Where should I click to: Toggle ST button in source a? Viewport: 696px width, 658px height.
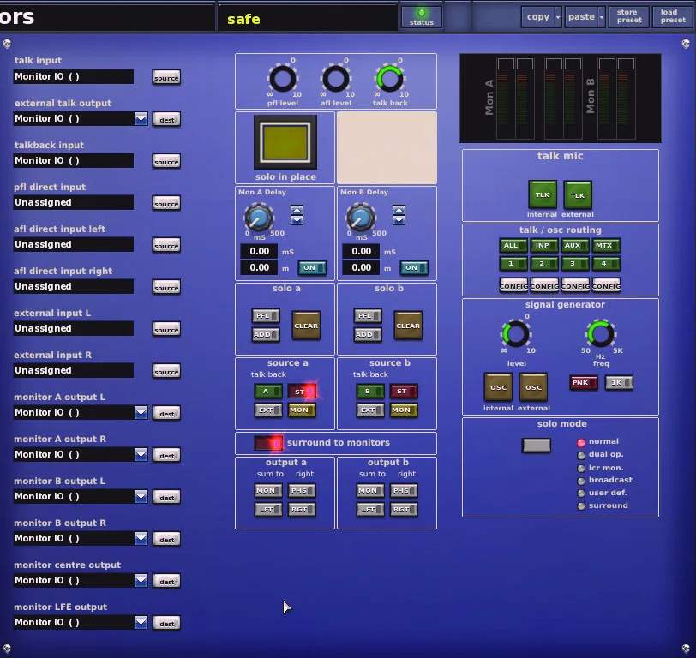click(302, 392)
